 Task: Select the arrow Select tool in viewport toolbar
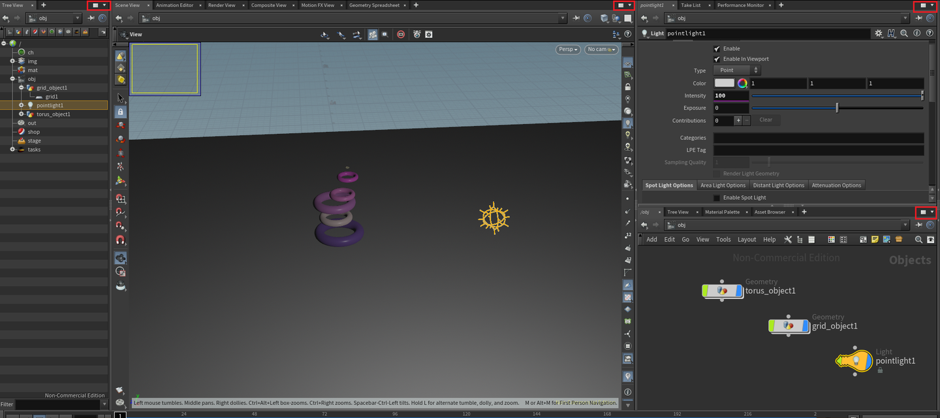pos(121,98)
